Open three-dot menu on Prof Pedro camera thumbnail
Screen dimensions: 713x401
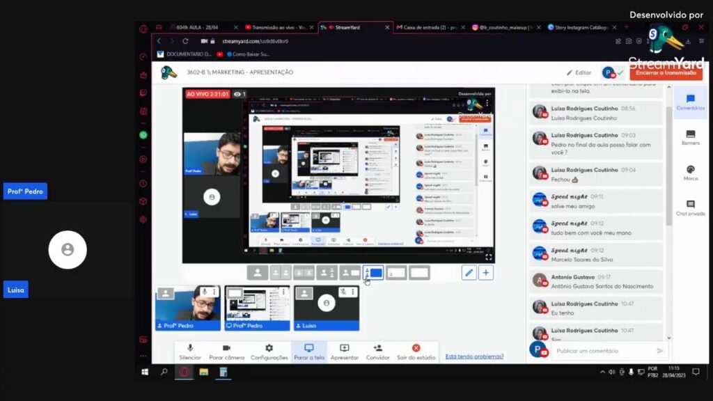(x=214, y=292)
